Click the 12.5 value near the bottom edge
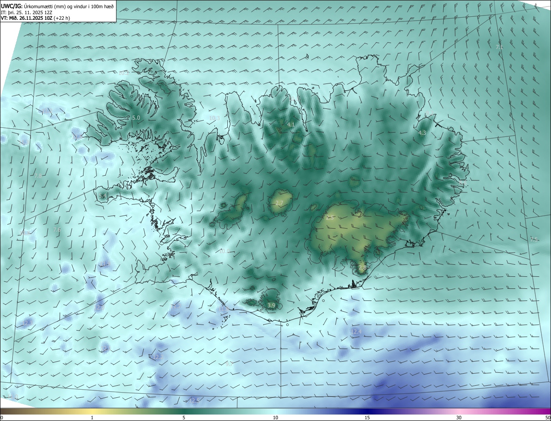 coord(194,401)
